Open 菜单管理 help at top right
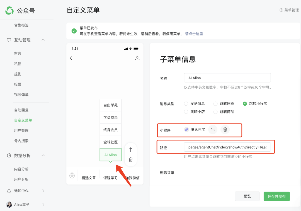Viewport: 301px width, 211px height. tap(288, 10)
